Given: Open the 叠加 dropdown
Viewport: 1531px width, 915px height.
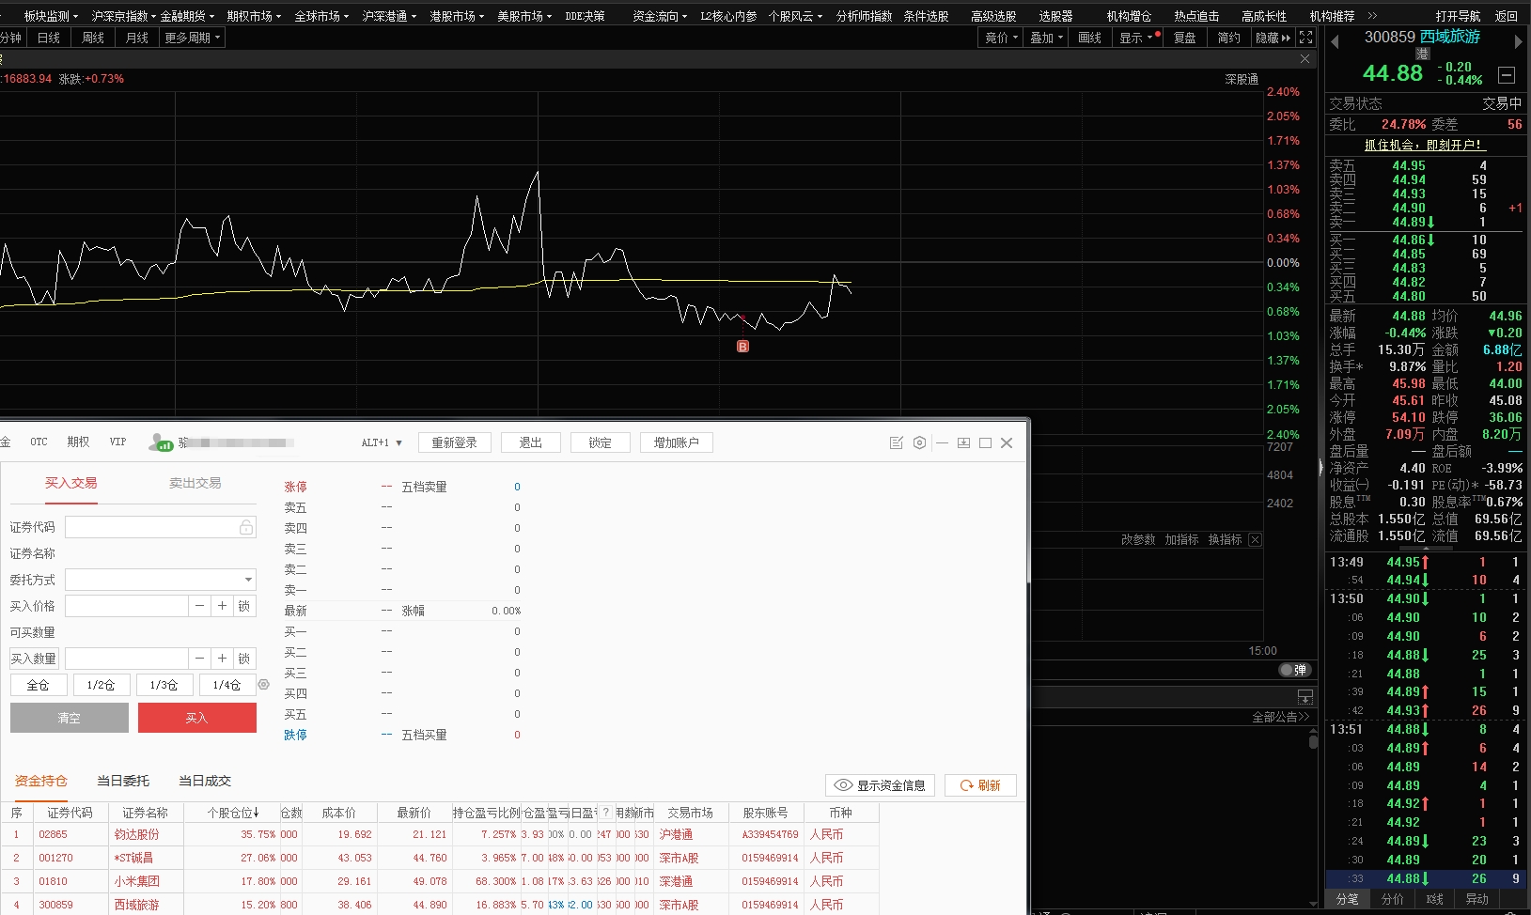Looking at the screenshot, I should pos(1046,38).
